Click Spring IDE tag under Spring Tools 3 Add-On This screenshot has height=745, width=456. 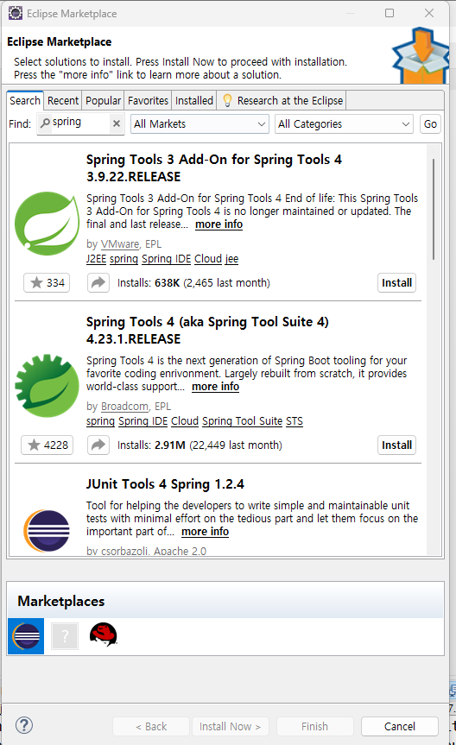166,259
